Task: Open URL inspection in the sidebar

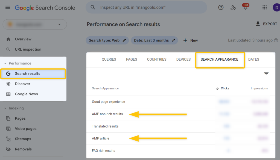Action: pos(28,49)
